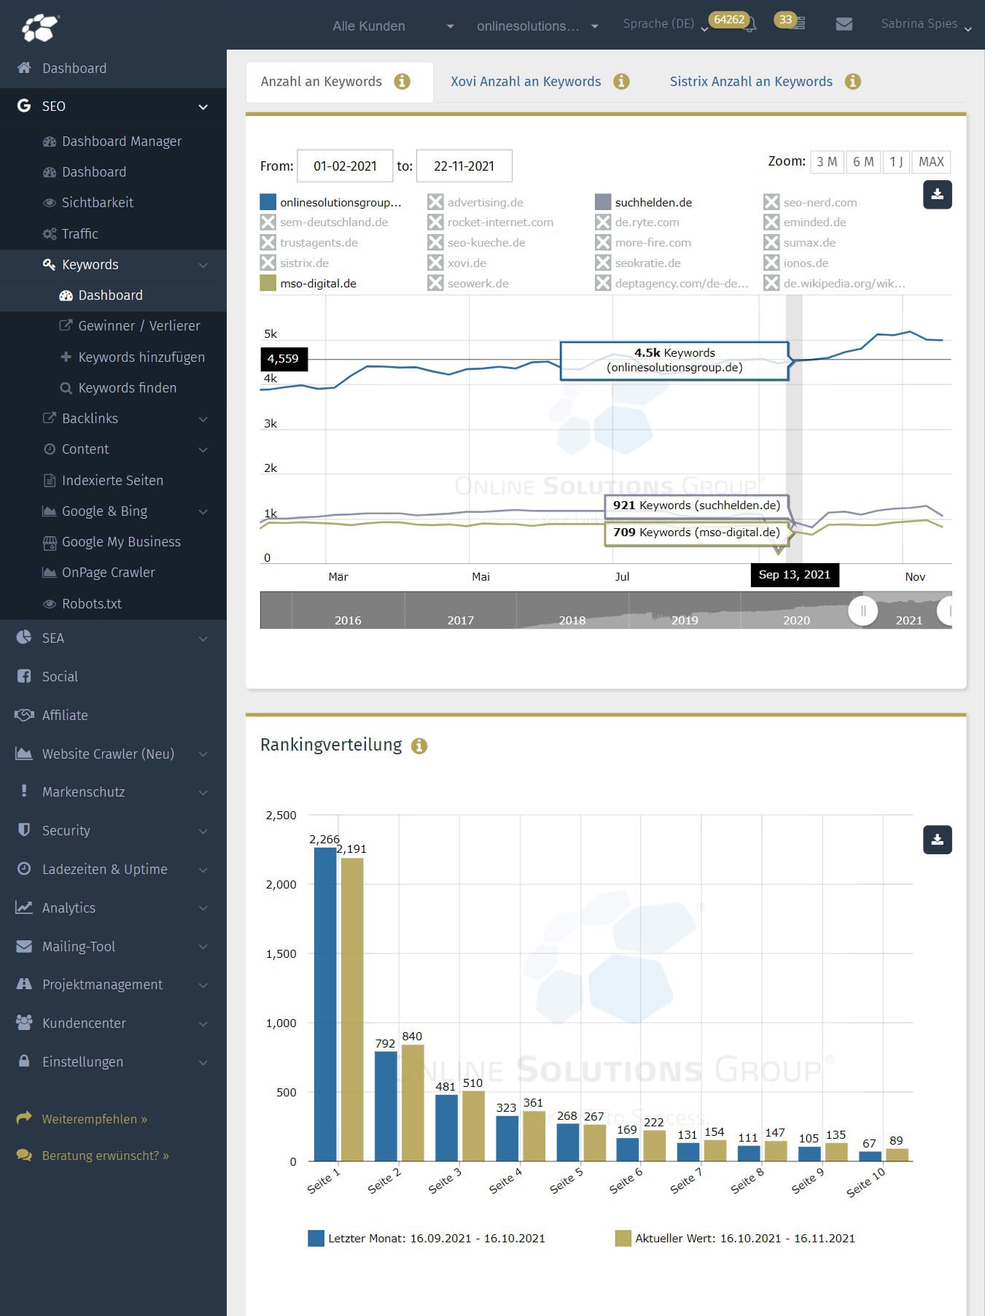Set chart zoom to 6 M
This screenshot has width=985, height=1316.
tap(863, 162)
